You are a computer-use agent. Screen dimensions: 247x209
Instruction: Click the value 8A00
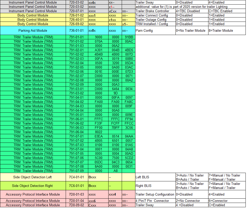click(98, 166)
